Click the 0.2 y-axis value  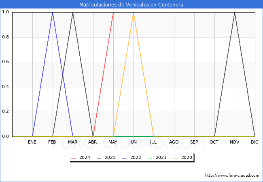[5, 112]
